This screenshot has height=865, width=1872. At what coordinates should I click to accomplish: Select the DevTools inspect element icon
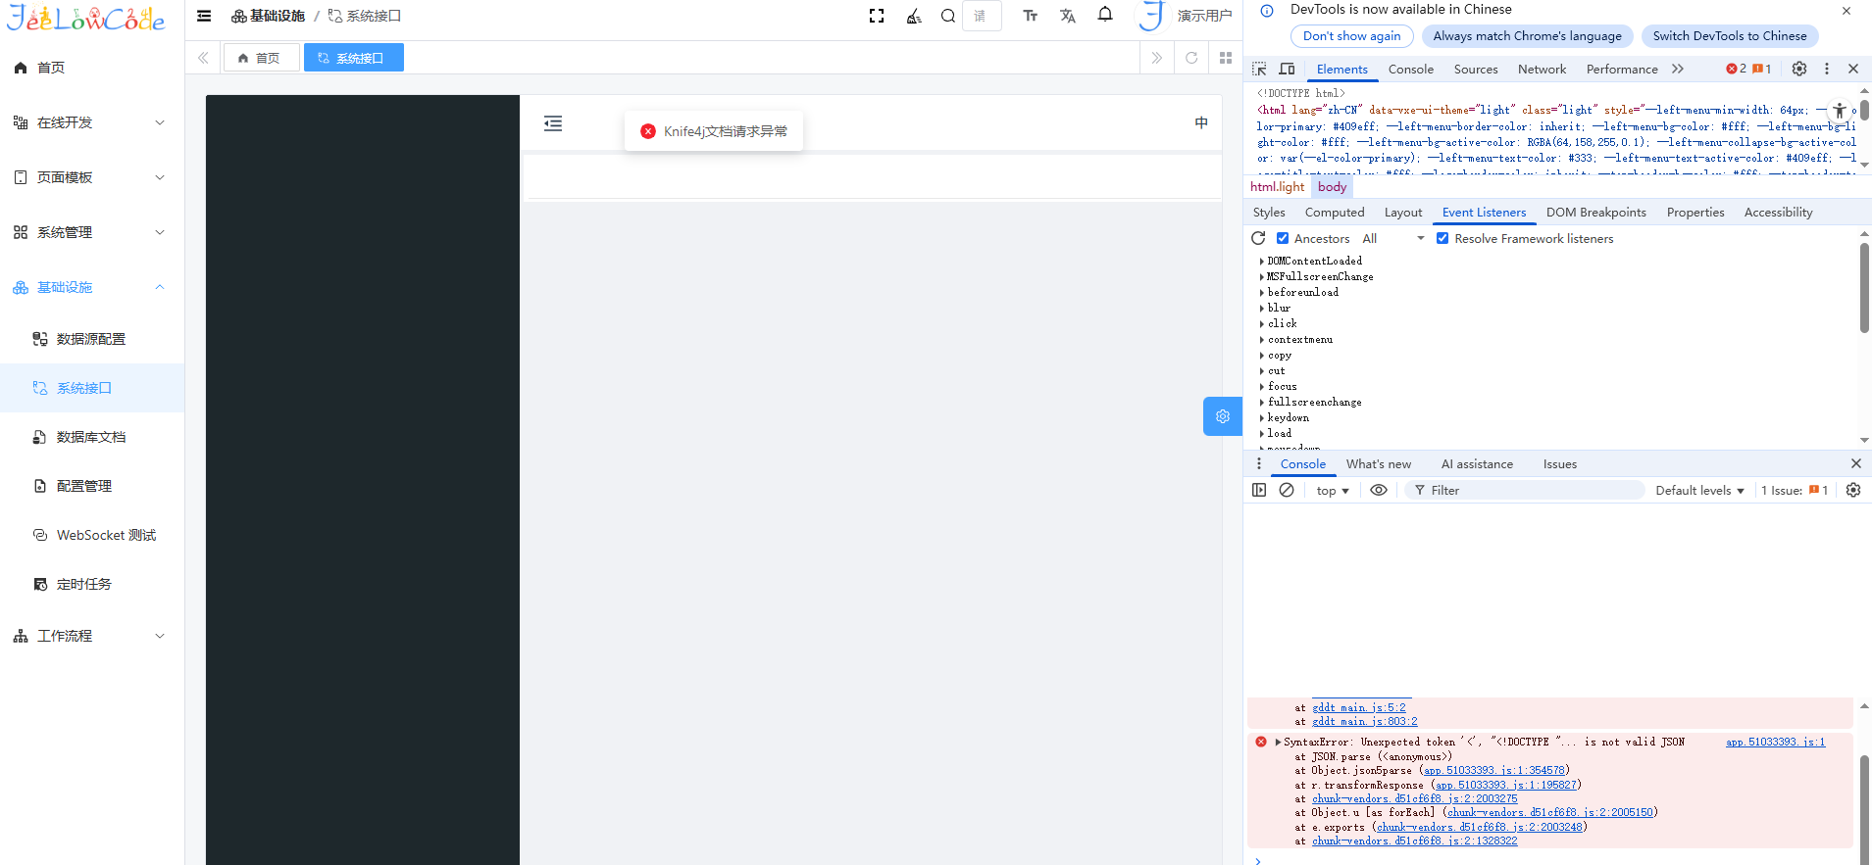coord(1260,69)
